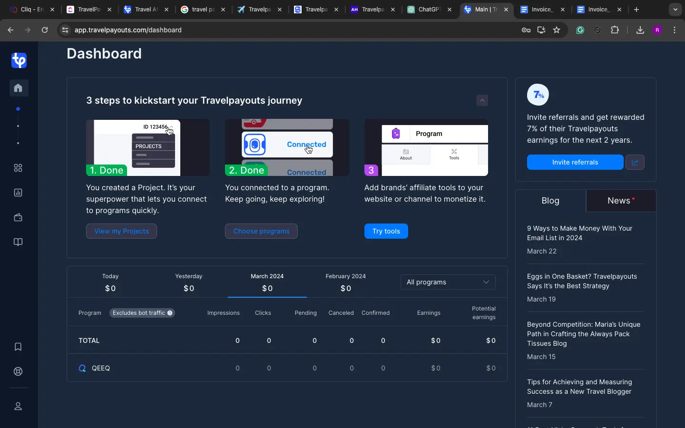Open the Extensions puzzle icon

point(615,30)
